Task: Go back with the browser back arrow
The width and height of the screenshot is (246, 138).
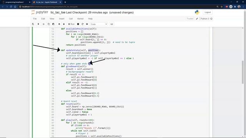Action: (x=3, y=7)
